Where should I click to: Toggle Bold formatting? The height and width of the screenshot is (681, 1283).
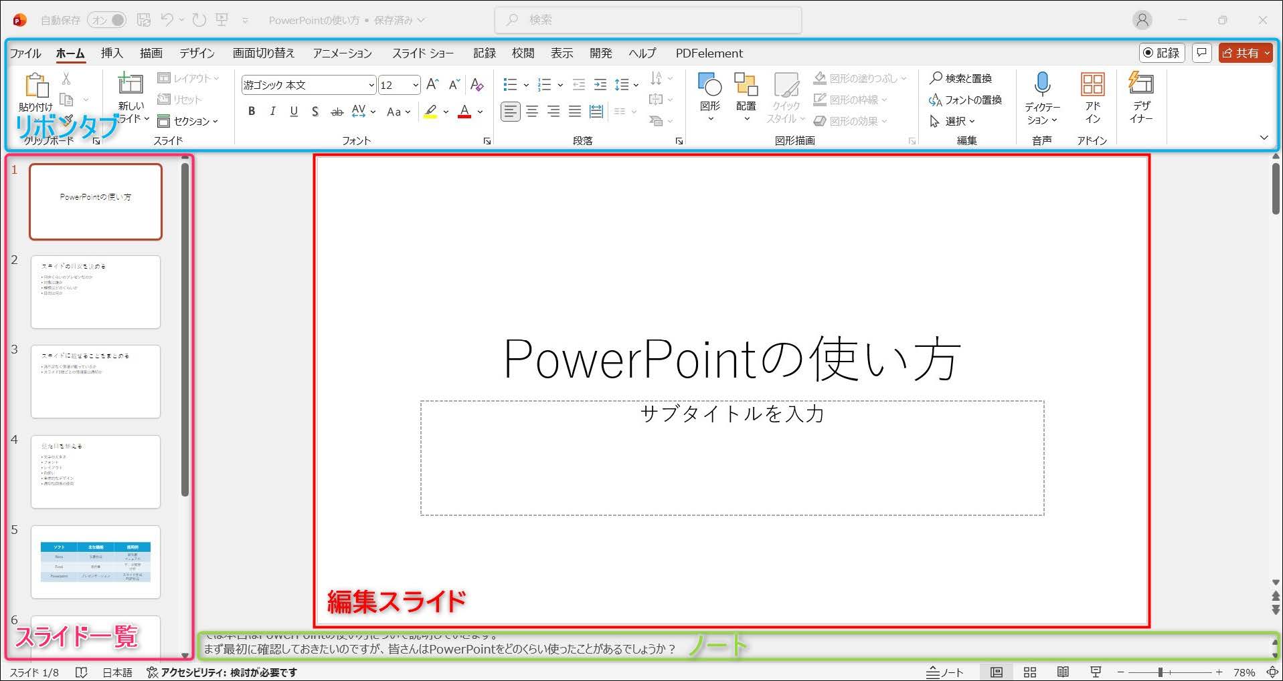[252, 112]
